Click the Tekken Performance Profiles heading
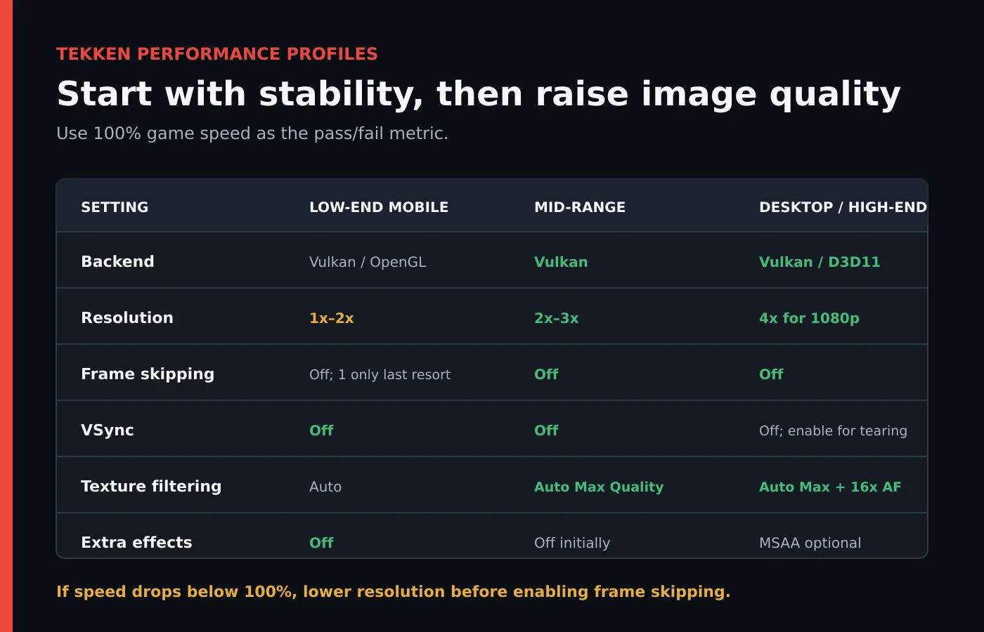984x632 pixels. [217, 54]
